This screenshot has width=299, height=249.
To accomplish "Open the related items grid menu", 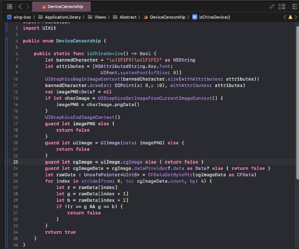I will click(x=10, y=7).
